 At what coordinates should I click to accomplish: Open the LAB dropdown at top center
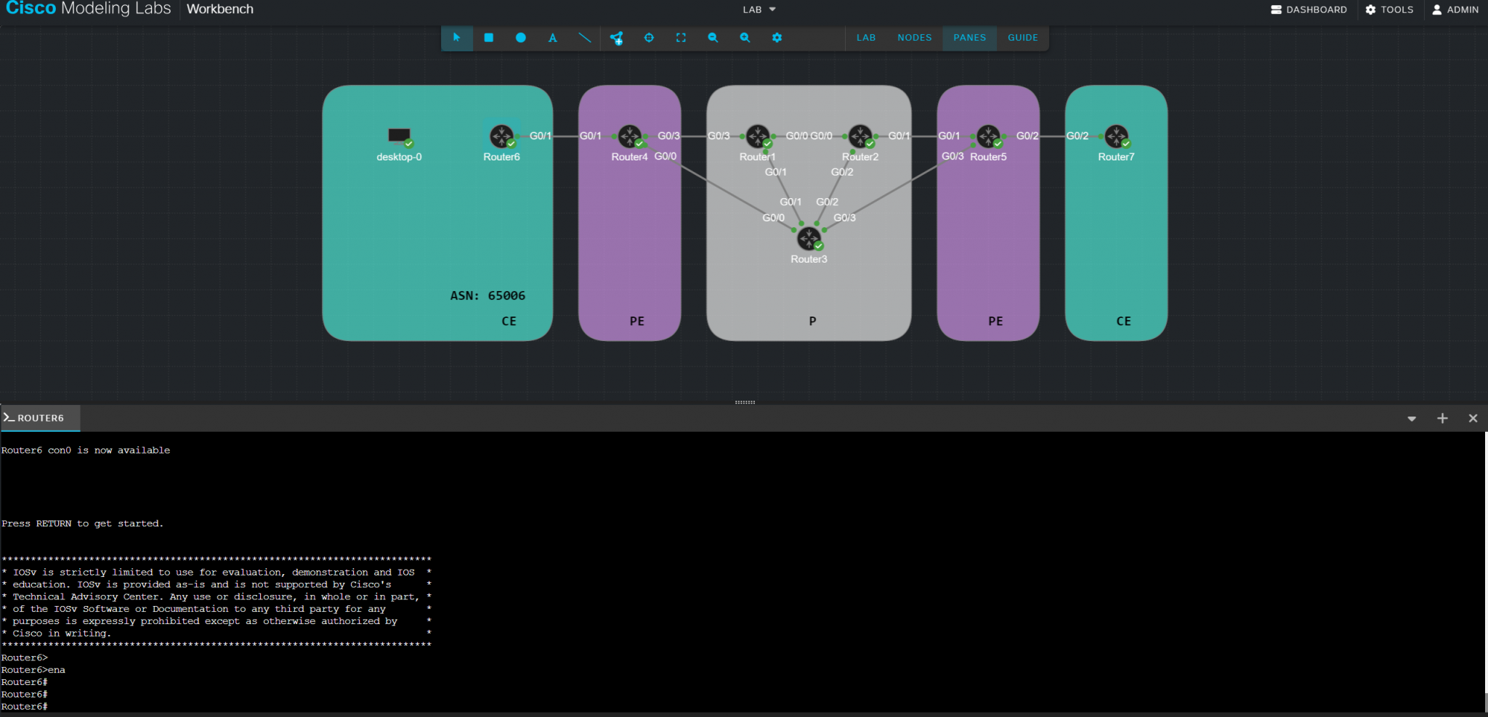pyautogui.click(x=757, y=9)
